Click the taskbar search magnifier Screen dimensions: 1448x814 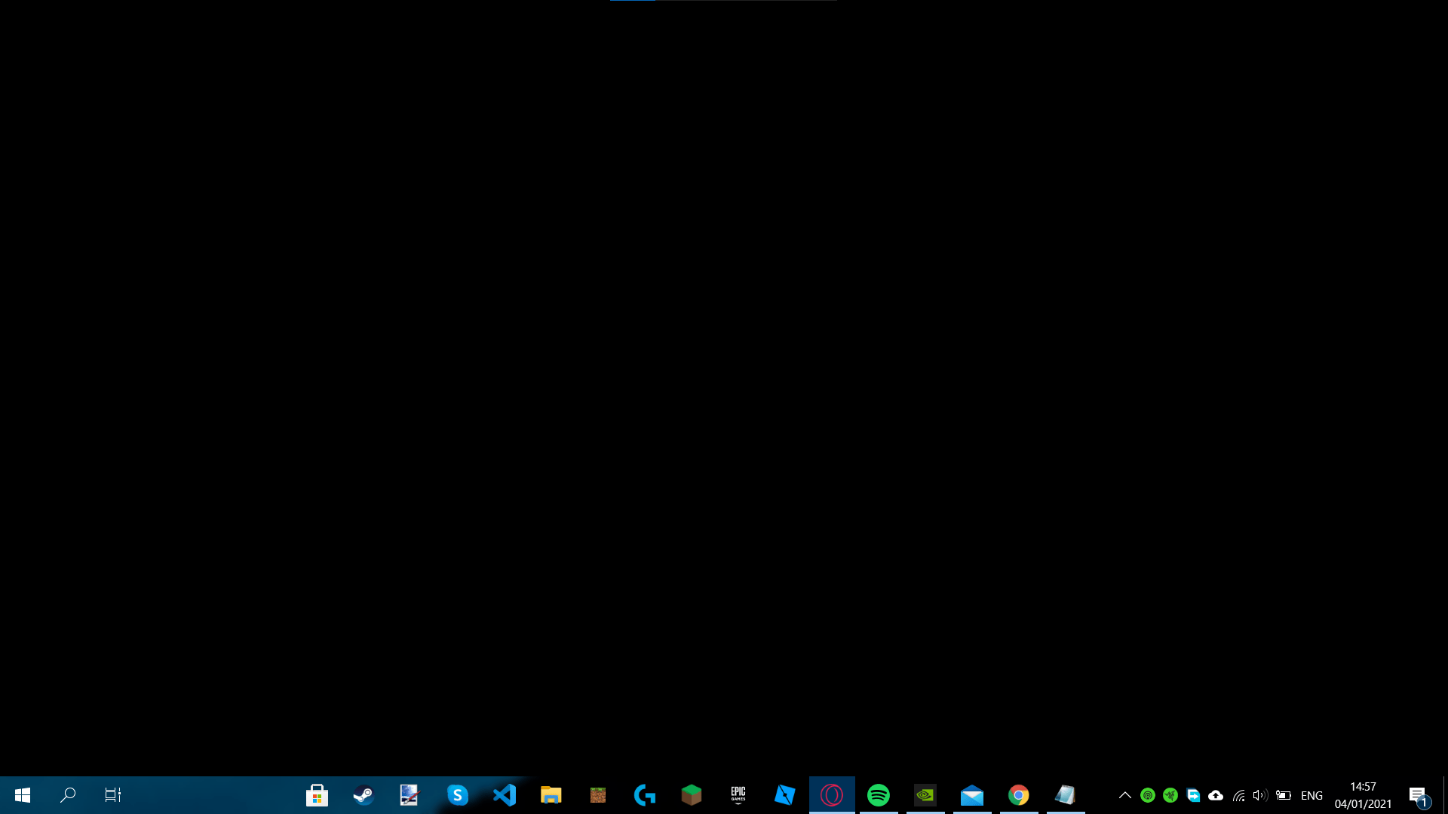coord(68,795)
